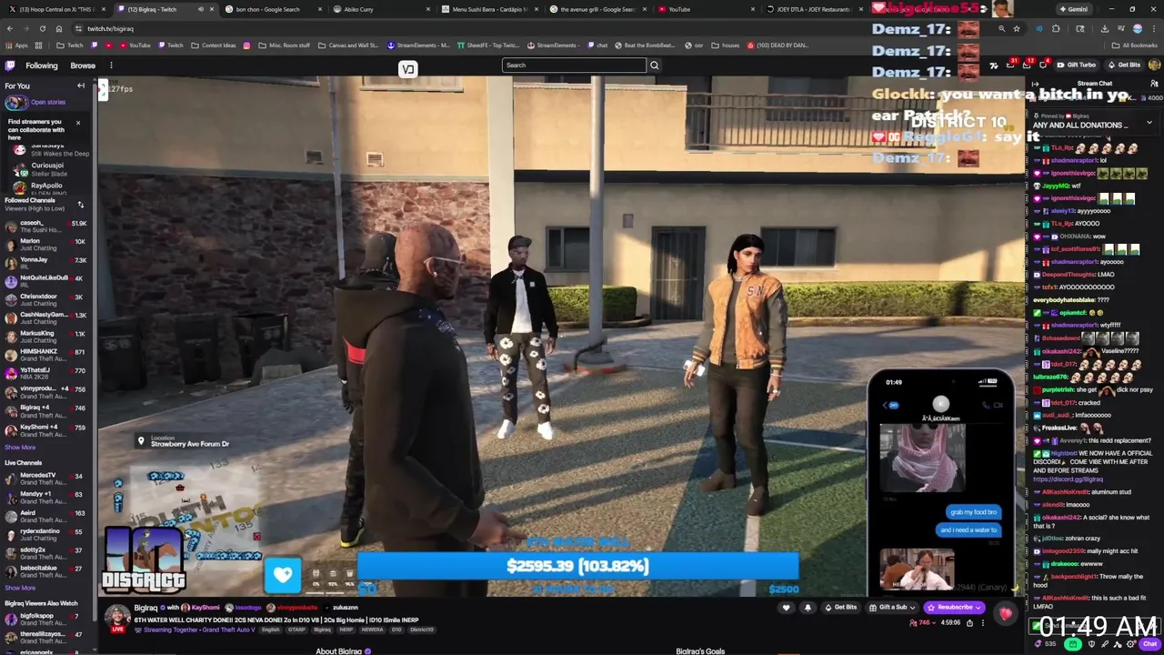Screen dimensions: 1164x655
Task: Click the Gift Turbo button
Action: [x=1076, y=65]
